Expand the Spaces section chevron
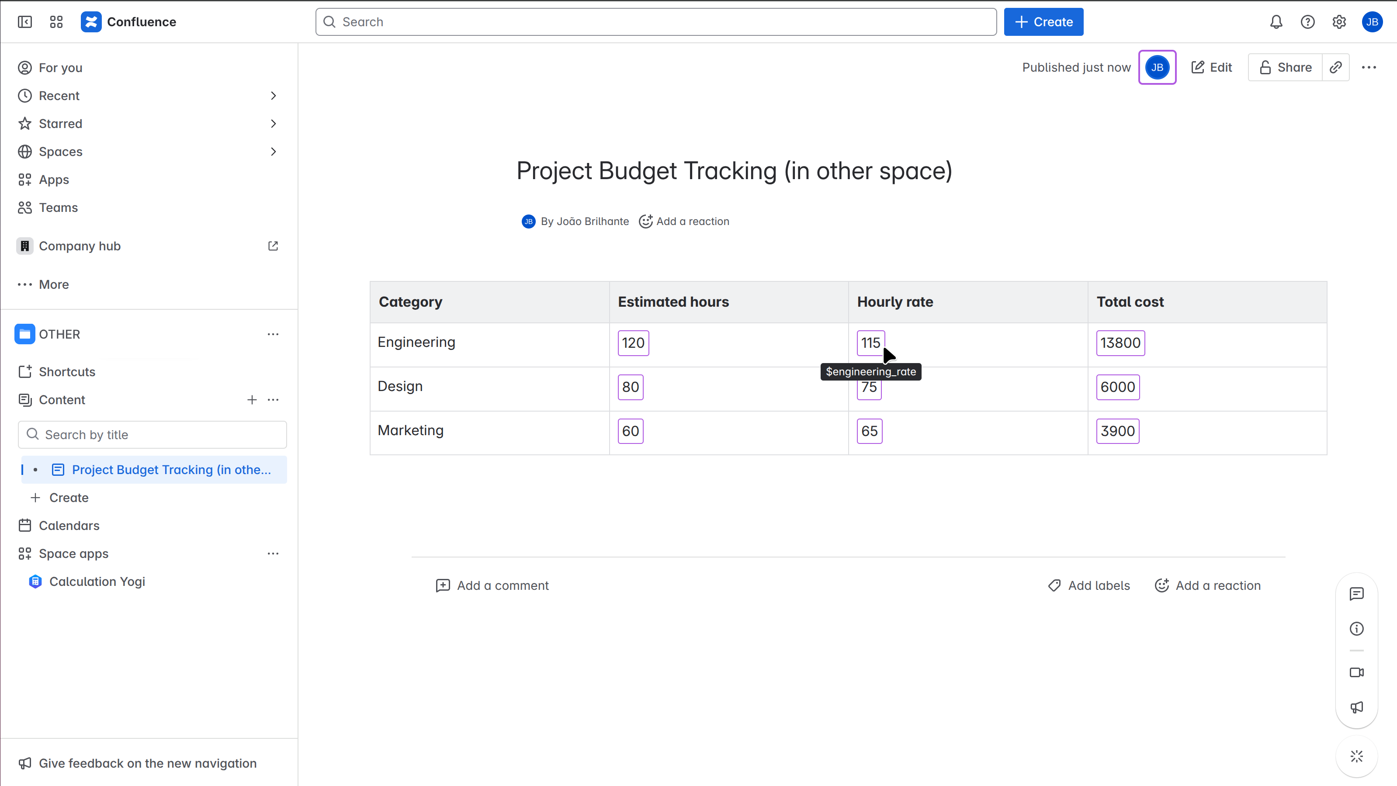The height and width of the screenshot is (786, 1397). (x=274, y=152)
